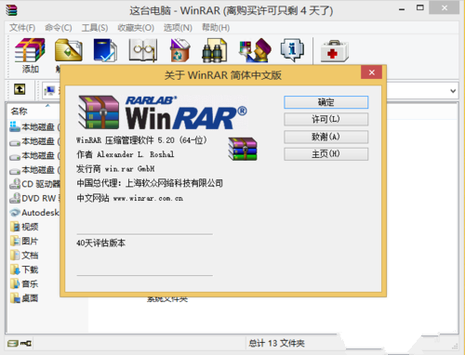Select the 下载 folder icon
This screenshot has width=465, height=355.
(x=15, y=270)
